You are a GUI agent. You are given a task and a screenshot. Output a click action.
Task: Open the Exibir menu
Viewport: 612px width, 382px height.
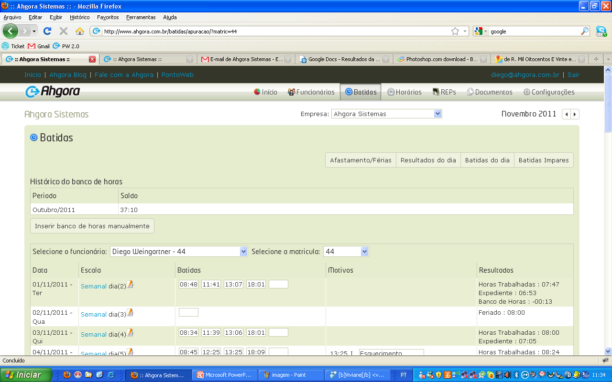coord(56,17)
